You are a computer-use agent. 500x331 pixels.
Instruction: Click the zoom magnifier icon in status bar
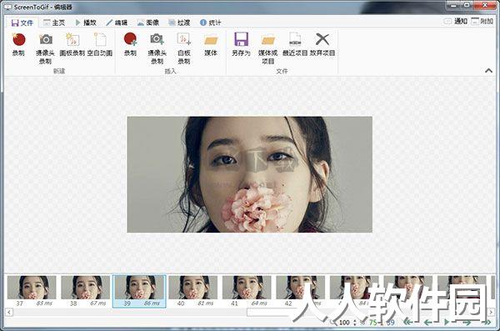[x=333, y=323]
